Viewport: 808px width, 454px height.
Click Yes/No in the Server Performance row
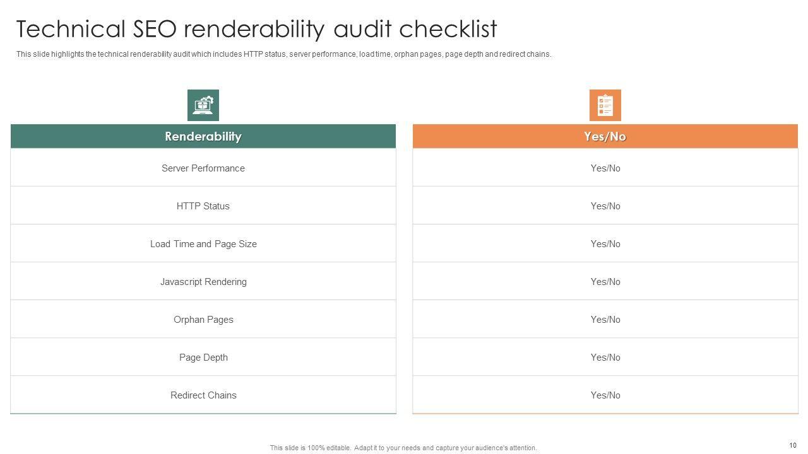coord(605,168)
